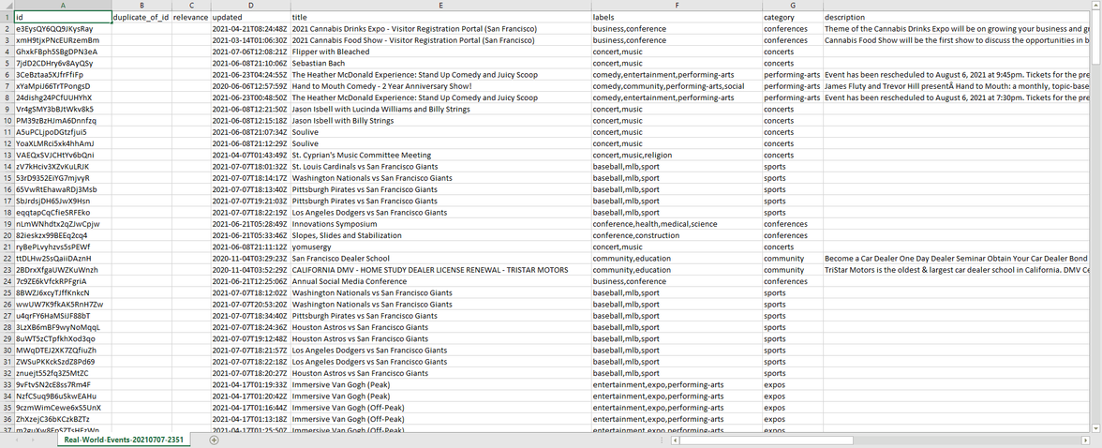
Task: Click labels cell 'comedy,community,performing-arts,social'
Action: click(677, 86)
